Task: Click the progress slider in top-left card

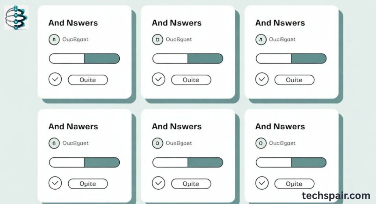Action: pos(84,58)
